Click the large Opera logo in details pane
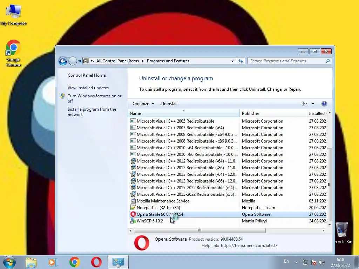The height and width of the screenshot is (269, 359). [x=142, y=243]
